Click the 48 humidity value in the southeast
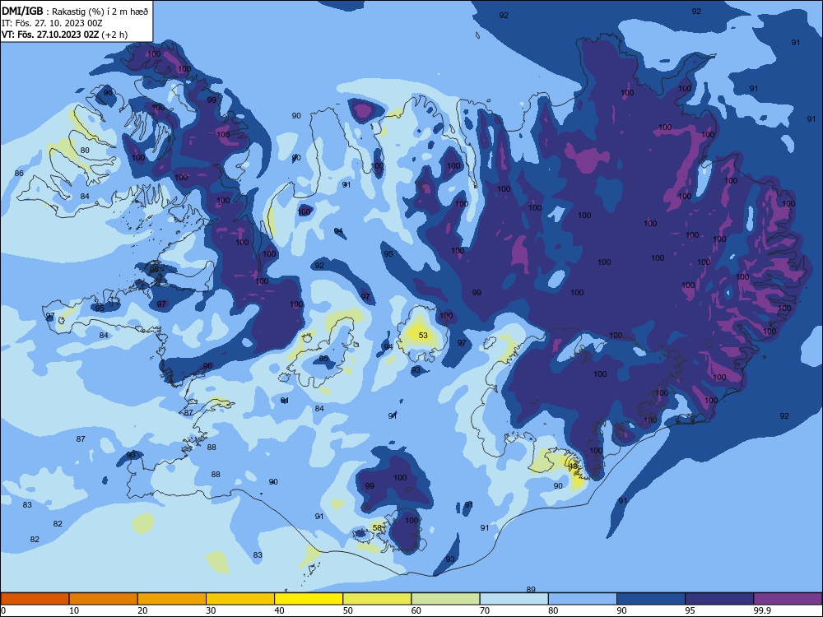The height and width of the screenshot is (617, 823). [573, 466]
